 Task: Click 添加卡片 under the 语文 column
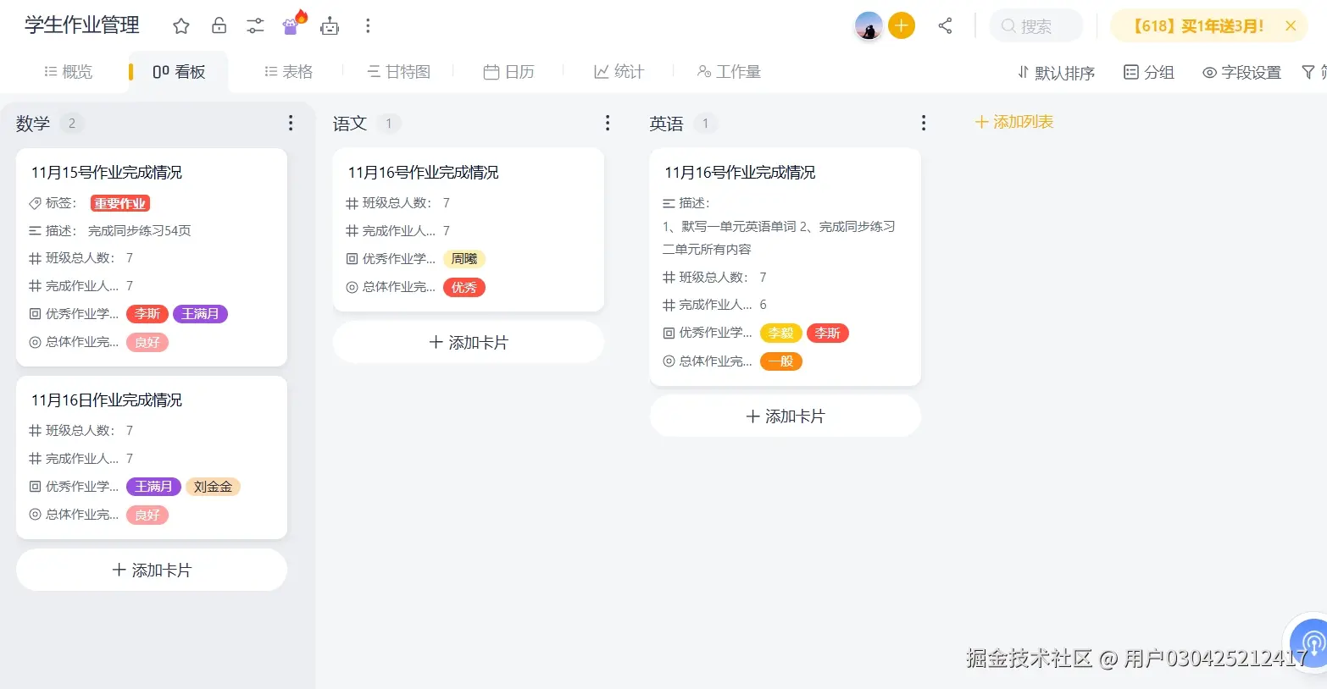[x=468, y=342]
